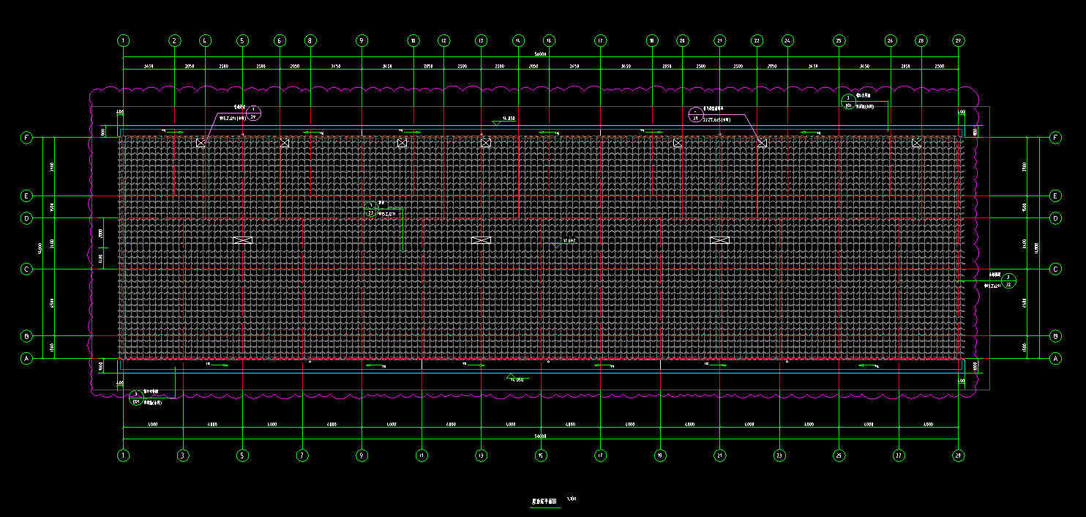Select wide crossed roof opening nearest 17.697 mark
This screenshot has height=517, width=1086.
click(481, 240)
